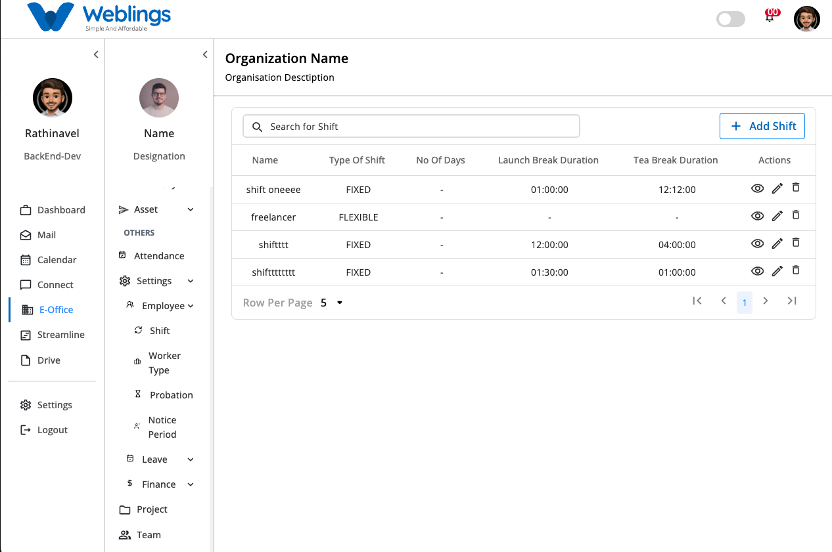Toggle the switch in the top bar
The image size is (832, 552).
click(x=731, y=19)
